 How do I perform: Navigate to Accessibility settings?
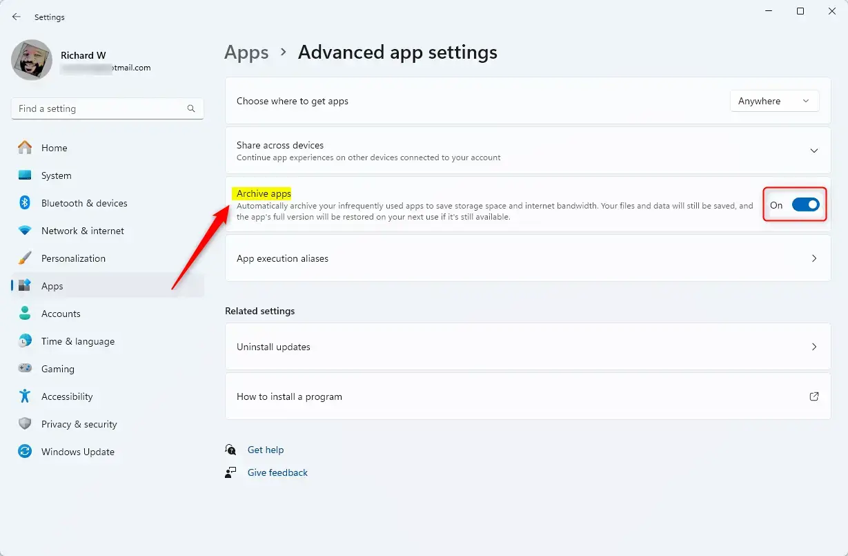(67, 396)
